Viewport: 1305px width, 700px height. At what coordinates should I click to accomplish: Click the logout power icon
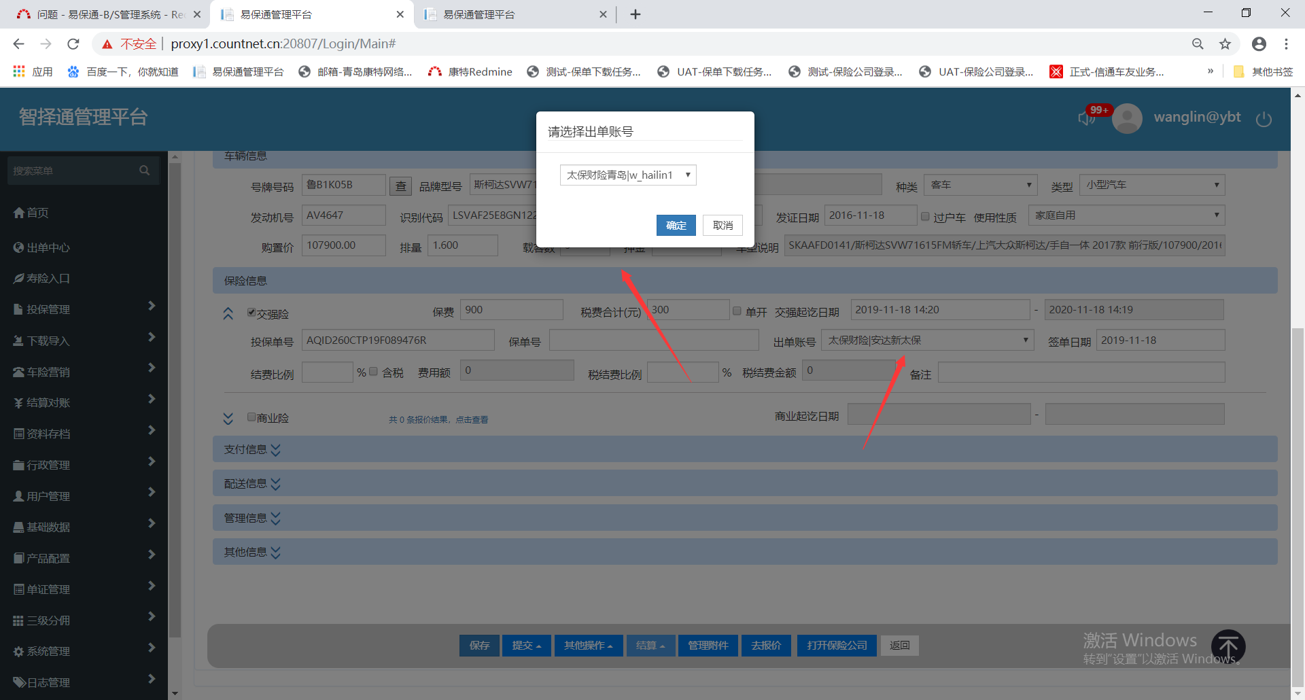tap(1264, 120)
